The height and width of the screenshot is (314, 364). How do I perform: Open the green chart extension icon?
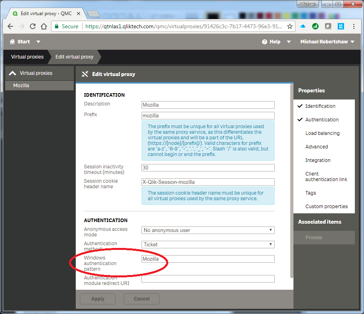coord(315,26)
